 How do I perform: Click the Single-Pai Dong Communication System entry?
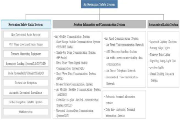(x=75, y=55)
